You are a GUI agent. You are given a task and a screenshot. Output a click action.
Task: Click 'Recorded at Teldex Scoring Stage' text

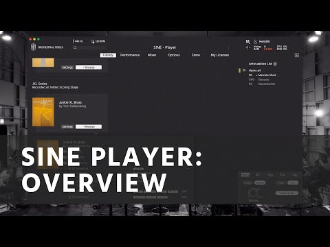pyautogui.click(x=55, y=87)
